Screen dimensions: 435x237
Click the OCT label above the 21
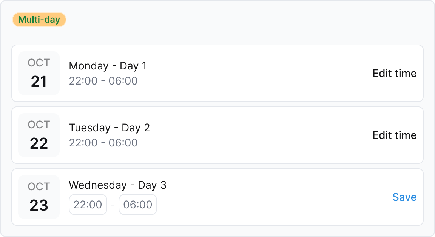pyautogui.click(x=39, y=63)
